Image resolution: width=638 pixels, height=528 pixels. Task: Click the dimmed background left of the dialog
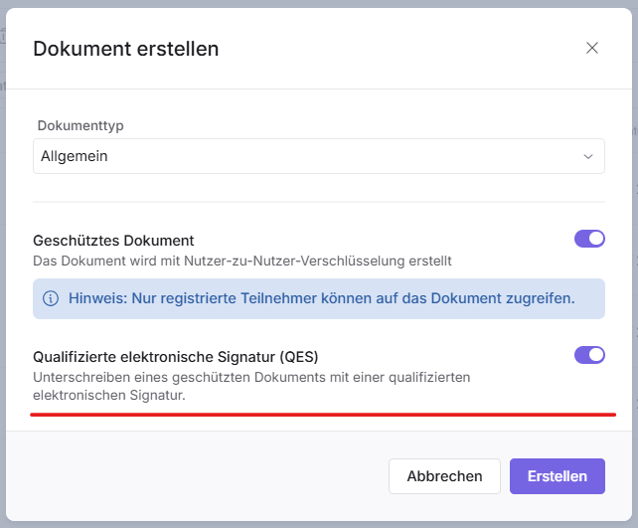3,298
